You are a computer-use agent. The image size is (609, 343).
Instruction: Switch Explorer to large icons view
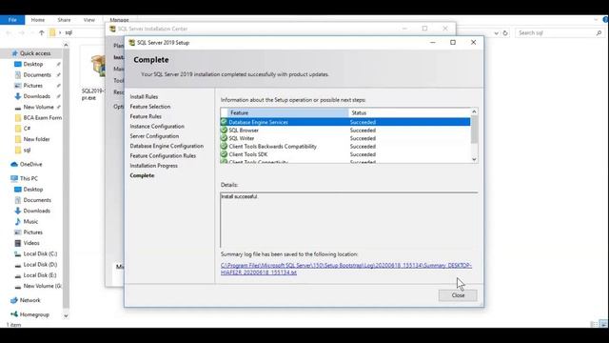click(x=603, y=324)
